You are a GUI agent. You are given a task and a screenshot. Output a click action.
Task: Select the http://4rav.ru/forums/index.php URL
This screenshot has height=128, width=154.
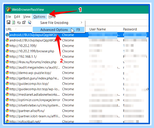pyautogui.click(x=33, y=62)
